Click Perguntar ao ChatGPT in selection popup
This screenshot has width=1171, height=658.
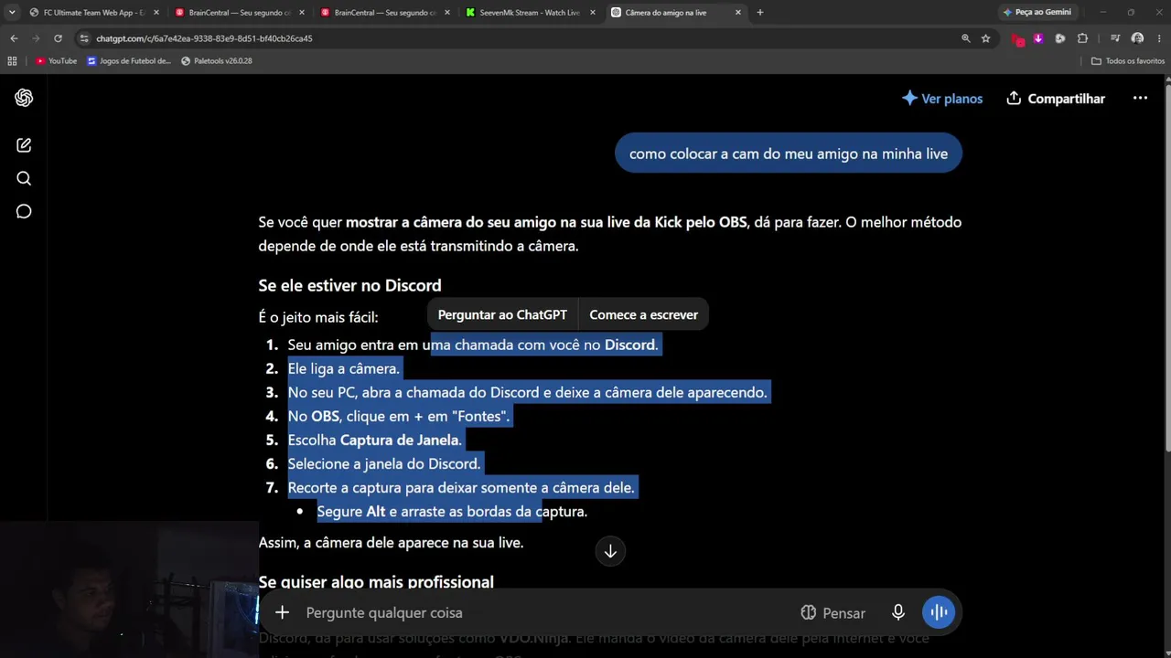(x=502, y=314)
